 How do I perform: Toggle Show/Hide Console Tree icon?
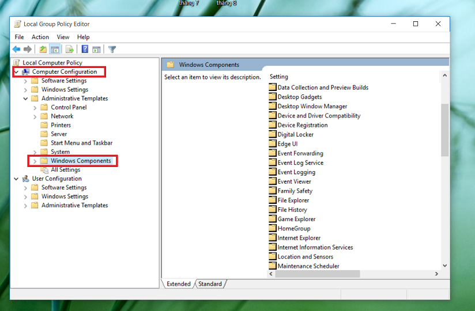point(55,49)
